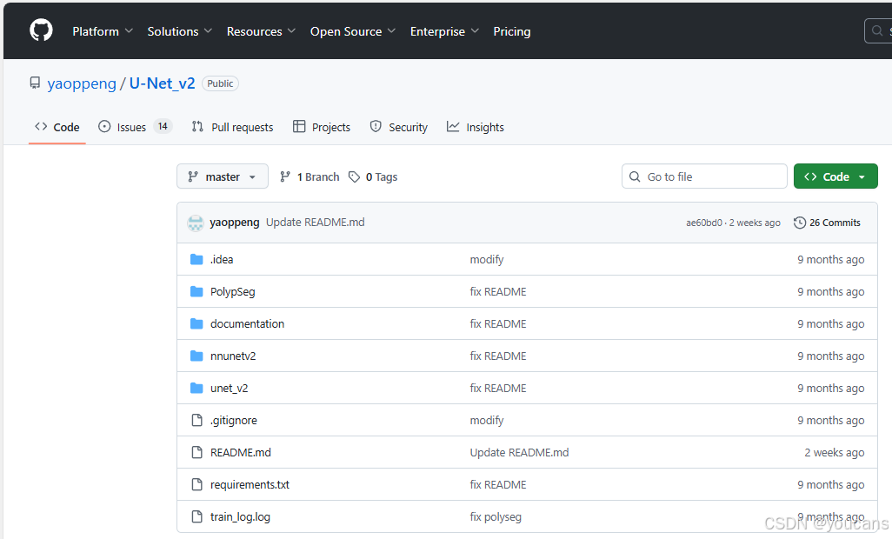Click the branch icon next to 1 Branch
892x539 pixels.
point(285,176)
